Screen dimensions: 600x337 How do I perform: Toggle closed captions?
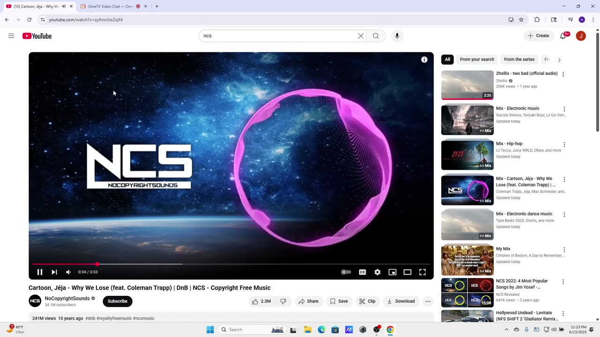point(362,272)
